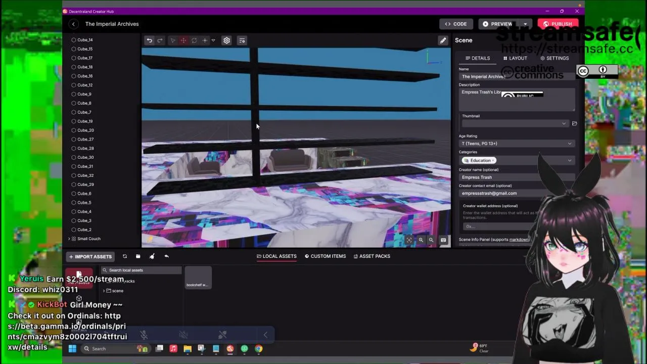Open the CUSTOM ITEMS tab

[x=326, y=256]
